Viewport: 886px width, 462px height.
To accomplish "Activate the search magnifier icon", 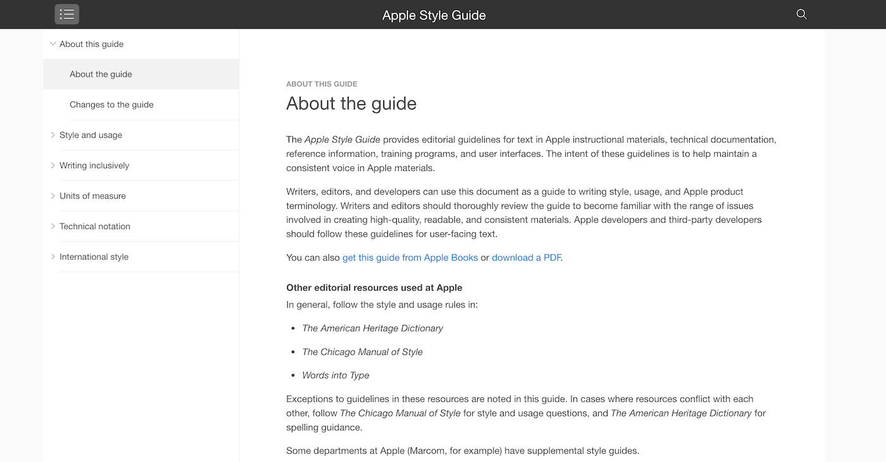I will pos(801,14).
